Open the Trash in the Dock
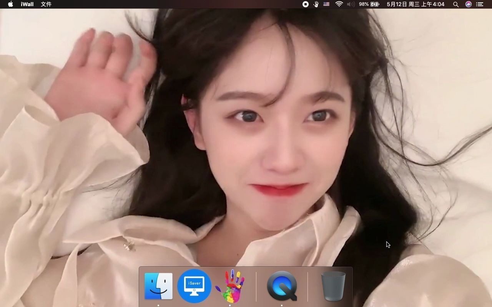The height and width of the screenshot is (307, 492). pyautogui.click(x=333, y=286)
